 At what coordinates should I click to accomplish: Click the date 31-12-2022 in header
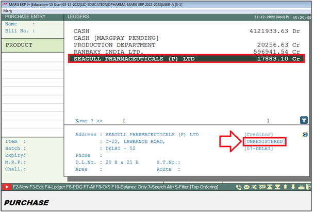[265, 17]
